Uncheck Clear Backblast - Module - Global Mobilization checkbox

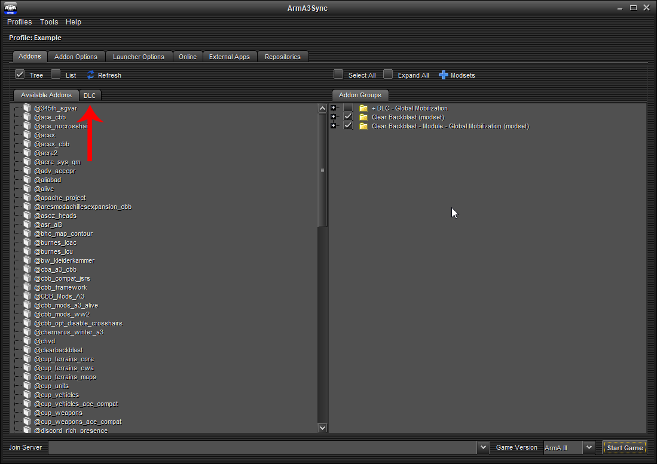pyautogui.click(x=348, y=126)
